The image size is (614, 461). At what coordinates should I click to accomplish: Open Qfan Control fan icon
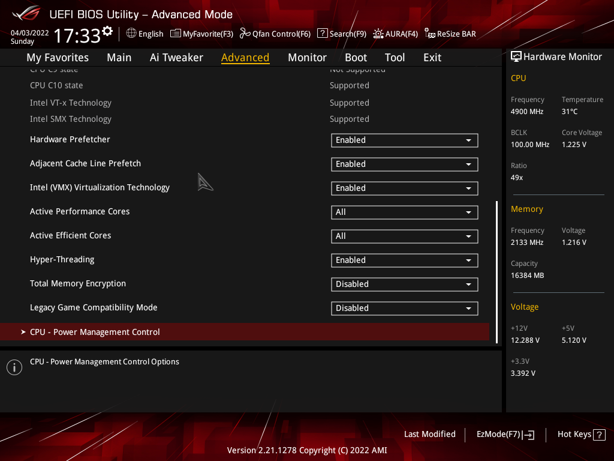point(245,34)
